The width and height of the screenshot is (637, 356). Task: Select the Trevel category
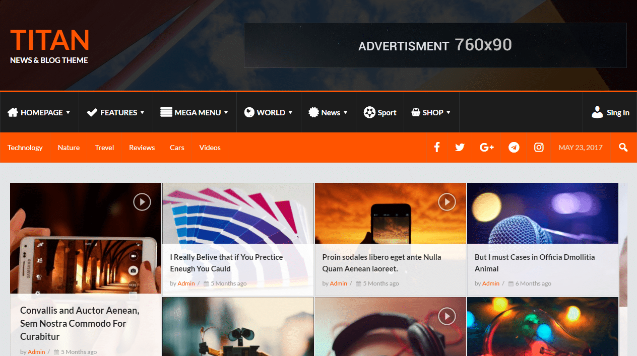[x=104, y=148]
